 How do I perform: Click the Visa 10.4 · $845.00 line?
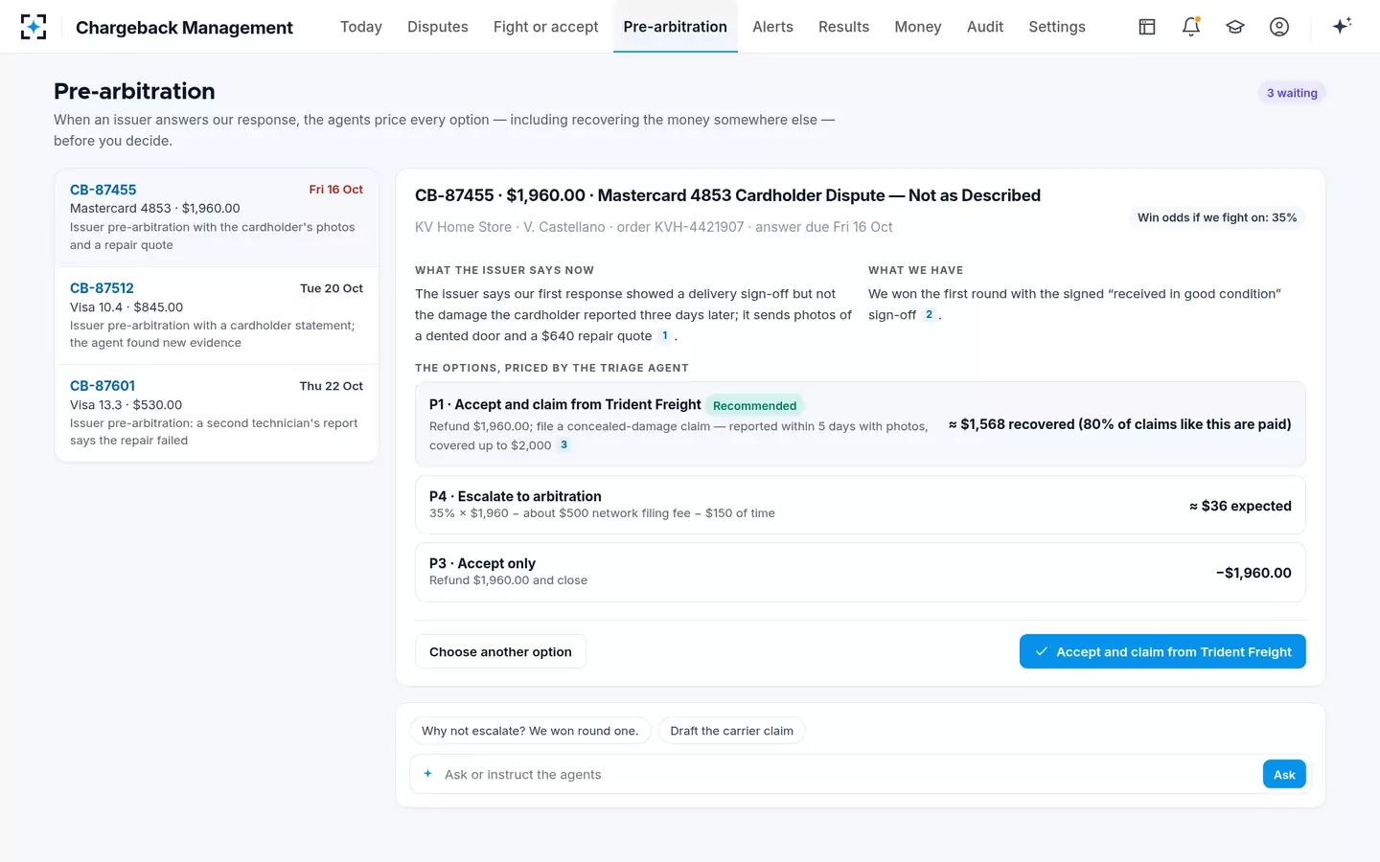coord(126,307)
